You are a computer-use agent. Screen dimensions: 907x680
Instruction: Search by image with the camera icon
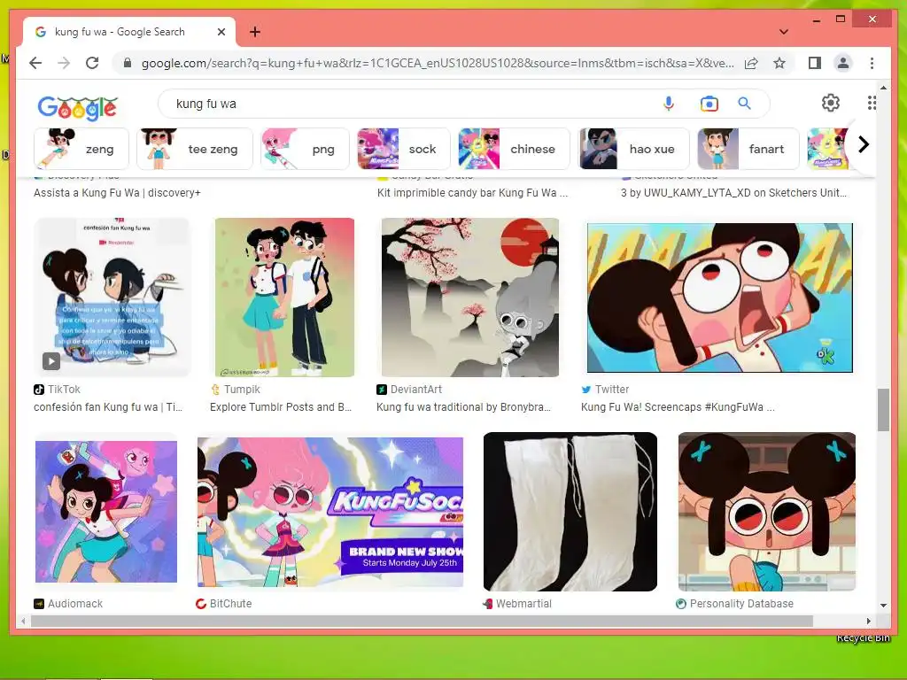pyautogui.click(x=709, y=104)
